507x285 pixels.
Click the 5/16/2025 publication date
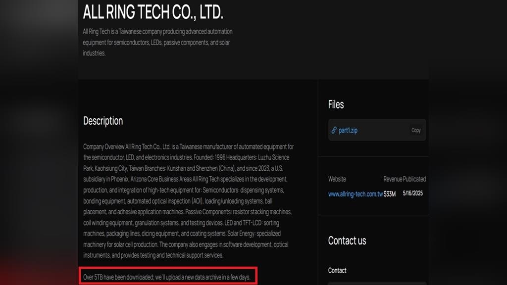pos(412,193)
